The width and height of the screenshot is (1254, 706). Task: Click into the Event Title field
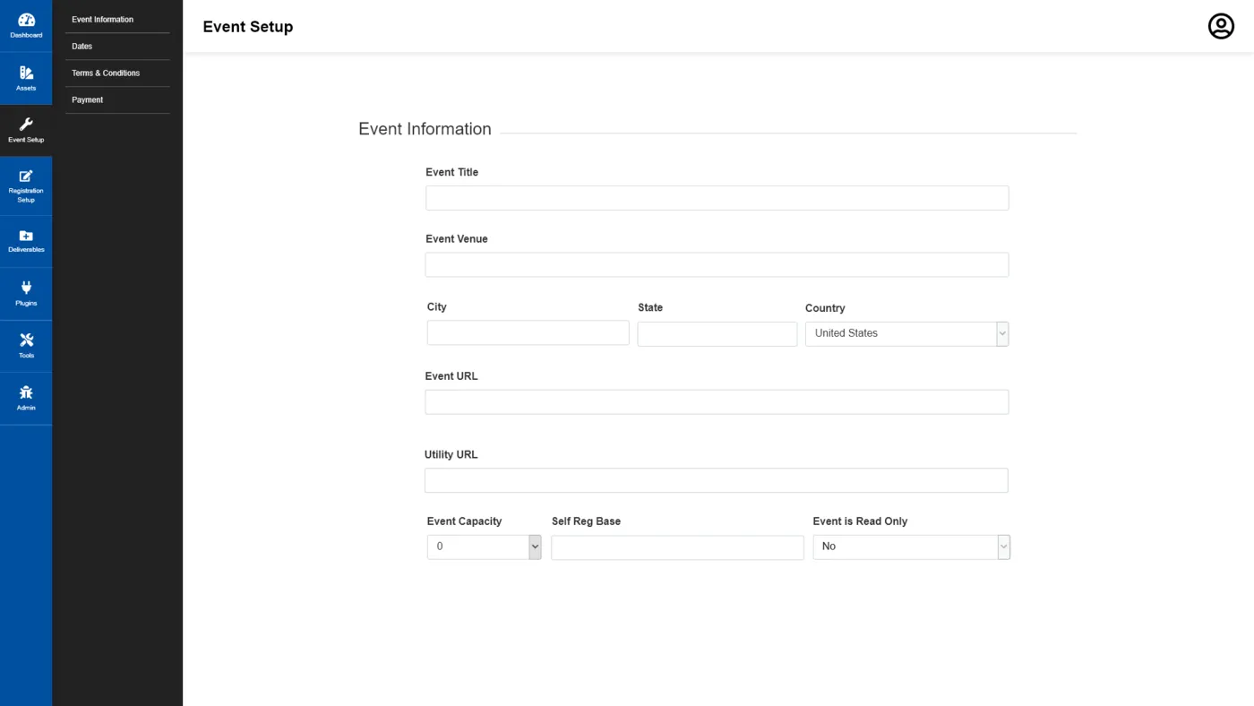[717, 198]
